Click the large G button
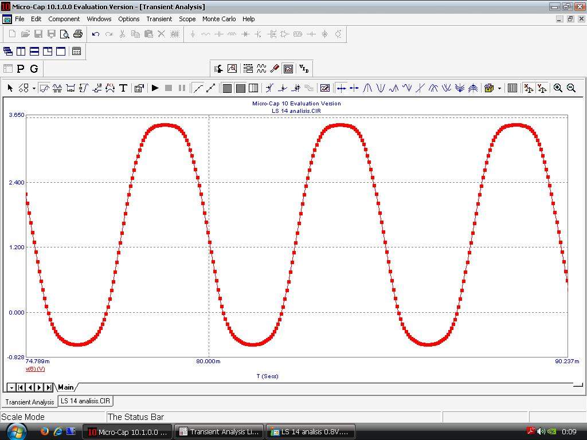Image resolution: width=587 pixels, height=440 pixels. (34, 69)
